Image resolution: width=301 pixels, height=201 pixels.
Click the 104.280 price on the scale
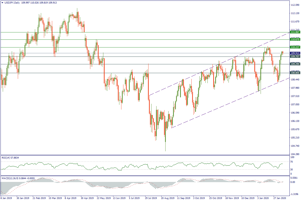click(x=295, y=154)
